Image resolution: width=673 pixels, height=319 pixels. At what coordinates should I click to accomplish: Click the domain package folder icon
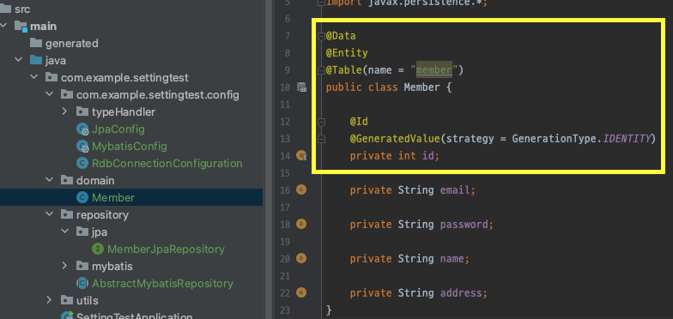(x=67, y=180)
